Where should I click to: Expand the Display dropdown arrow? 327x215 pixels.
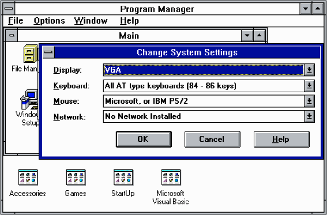(x=309, y=70)
